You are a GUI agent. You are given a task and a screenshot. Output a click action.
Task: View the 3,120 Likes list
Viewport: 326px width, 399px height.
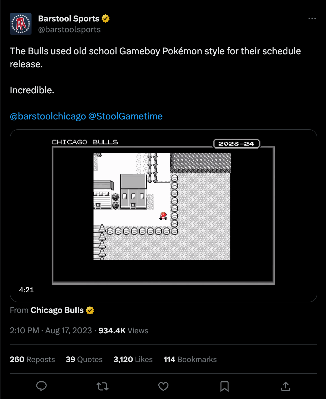click(x=133, y=359)
